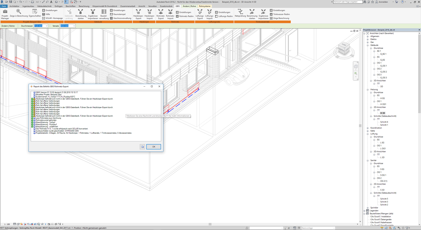The image size is (421, 230).
Task: Switch to the Rohrsysteme tab
Action: tap(205, 6)
